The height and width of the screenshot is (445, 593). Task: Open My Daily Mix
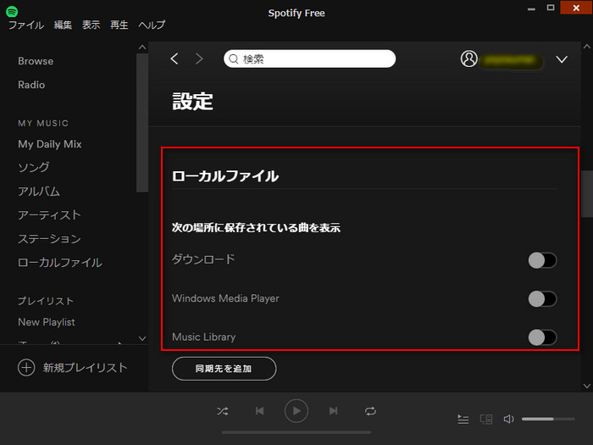point(49,144)
